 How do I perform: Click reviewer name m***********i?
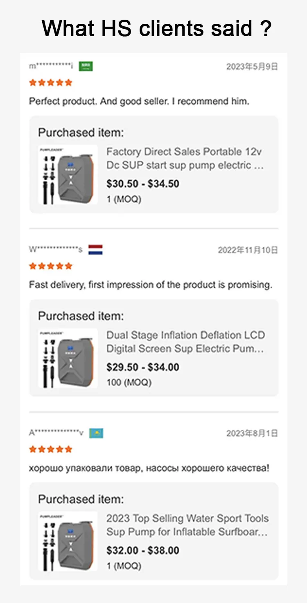[51, 66]
